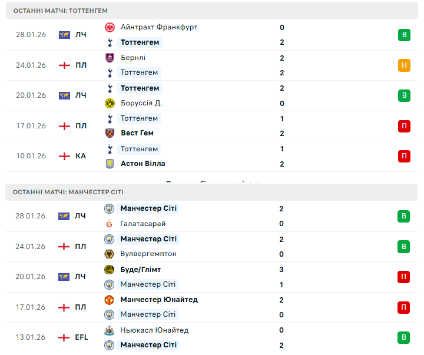This screenshot has height=355, width=424.
Task: Click the Burnley club crest
Action: tap(110, 58)
